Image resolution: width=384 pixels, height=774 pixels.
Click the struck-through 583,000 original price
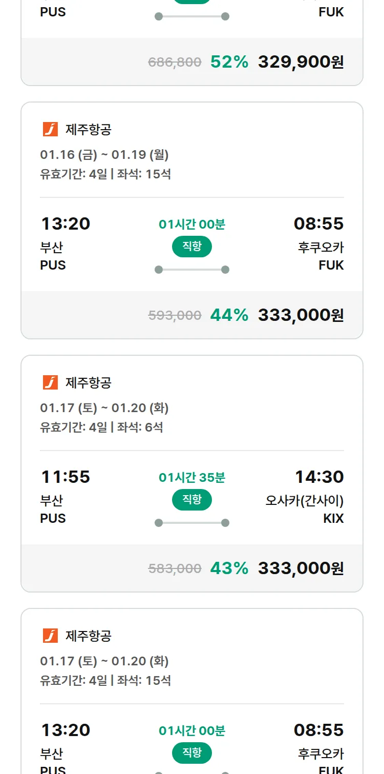[x=175, y=569]
